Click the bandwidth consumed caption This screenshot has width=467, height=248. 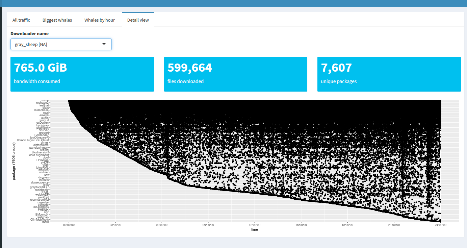(37, 81)
